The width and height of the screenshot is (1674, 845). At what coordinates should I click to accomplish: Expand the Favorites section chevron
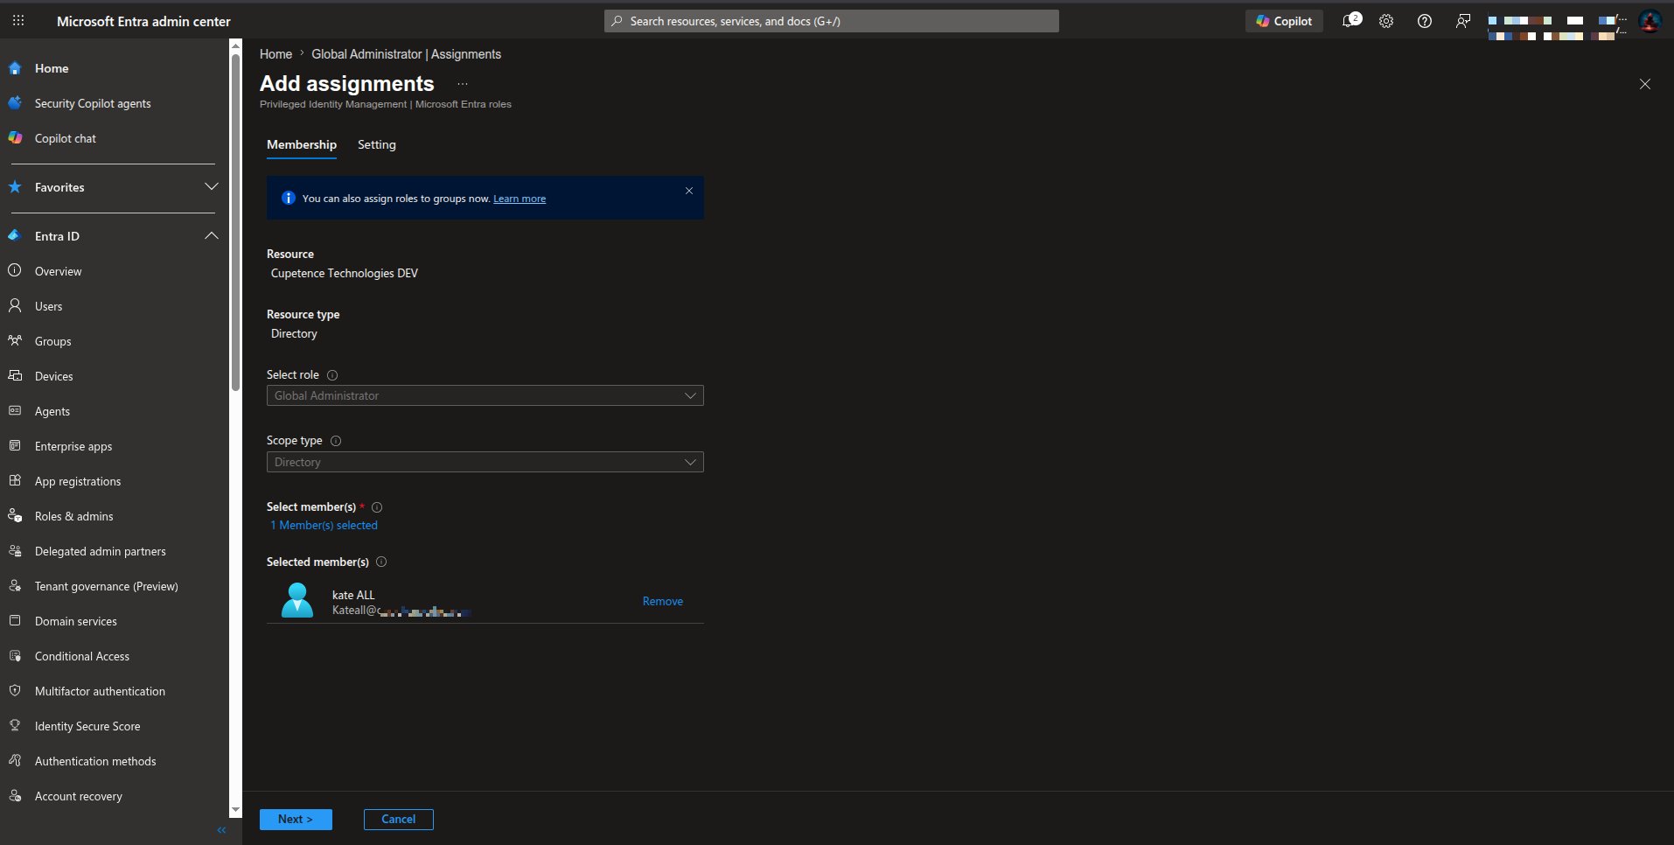tap(211, 187)
